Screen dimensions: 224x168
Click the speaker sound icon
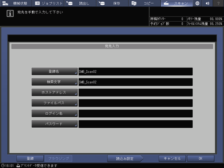[208, 3]
